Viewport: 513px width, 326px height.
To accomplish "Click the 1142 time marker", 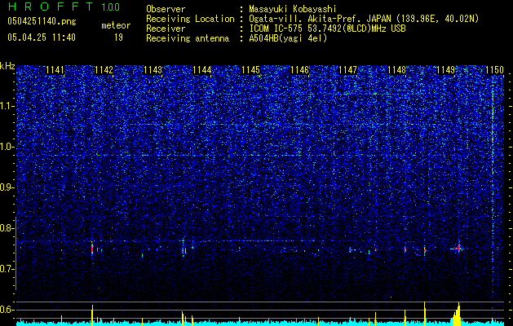I will 104,70.
